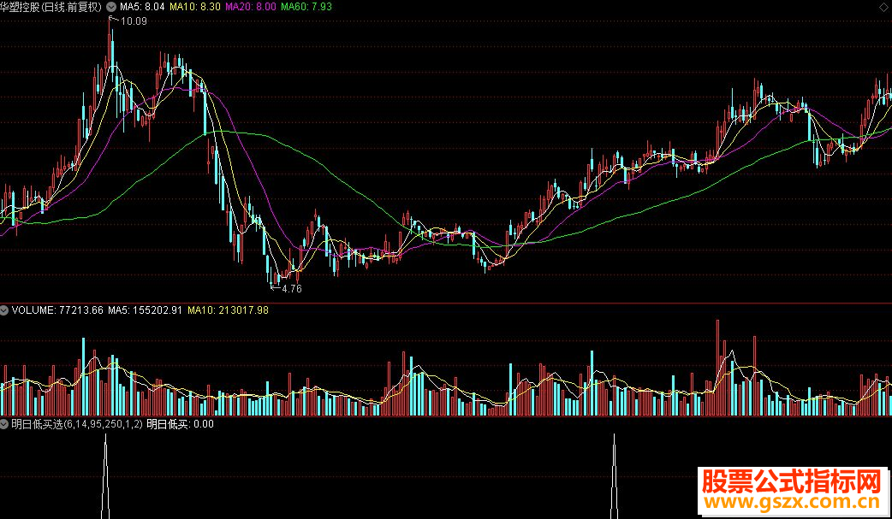
Task: Click the 明日低买: 0.00 value label
Action: click(x=181, y=424)
